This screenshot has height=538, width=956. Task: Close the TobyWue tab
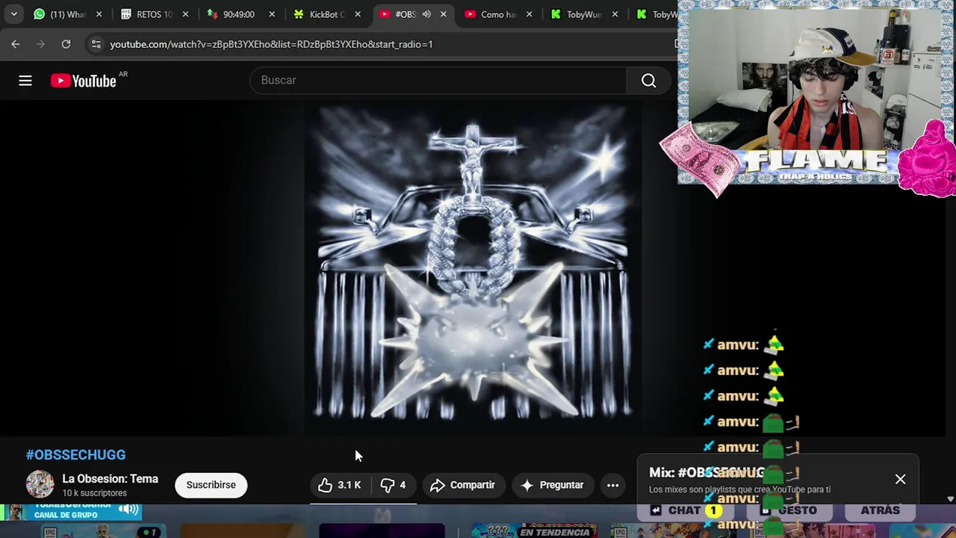(615, 14)
